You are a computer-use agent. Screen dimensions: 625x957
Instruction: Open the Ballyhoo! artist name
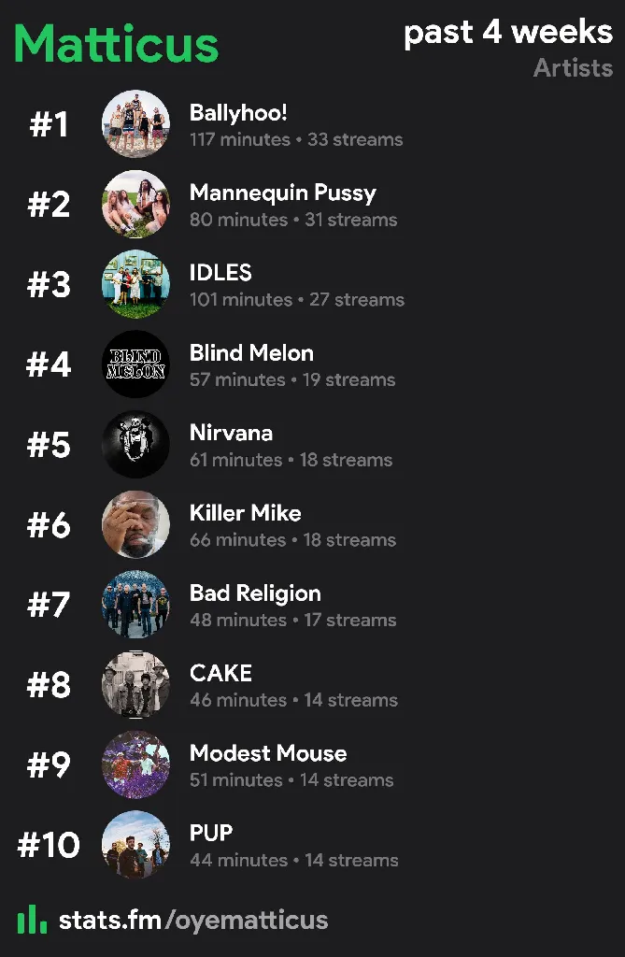pyautogui.click(x=238, y=113)
